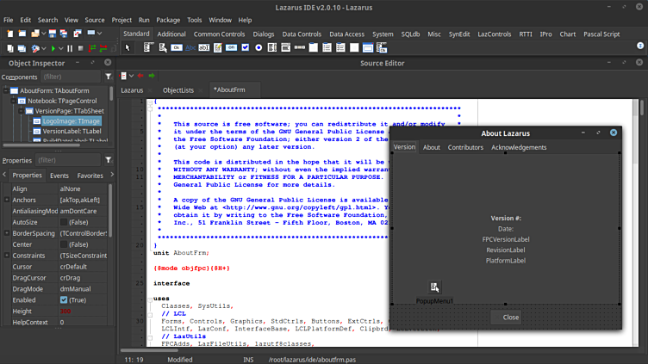Click the PopupMenu1 component on the form
This screenshot has width=648, height=364.
pyautogui.click(x=434, y=287)
